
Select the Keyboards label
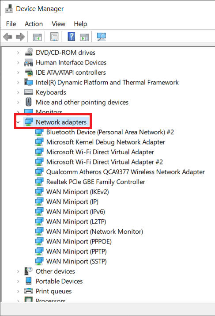coord(51,92)
